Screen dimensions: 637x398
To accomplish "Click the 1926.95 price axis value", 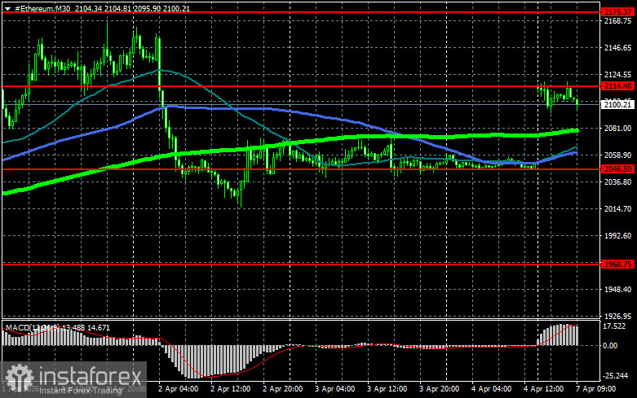I will coord(618,316).
